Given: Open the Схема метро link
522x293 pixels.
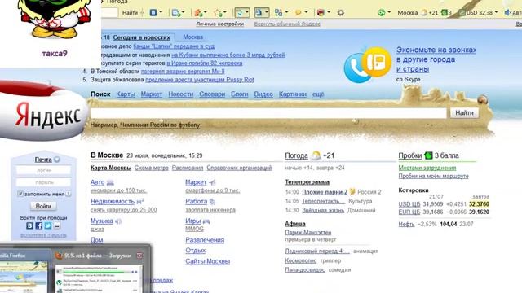Looking at the screenshot, I should (152, 168).
